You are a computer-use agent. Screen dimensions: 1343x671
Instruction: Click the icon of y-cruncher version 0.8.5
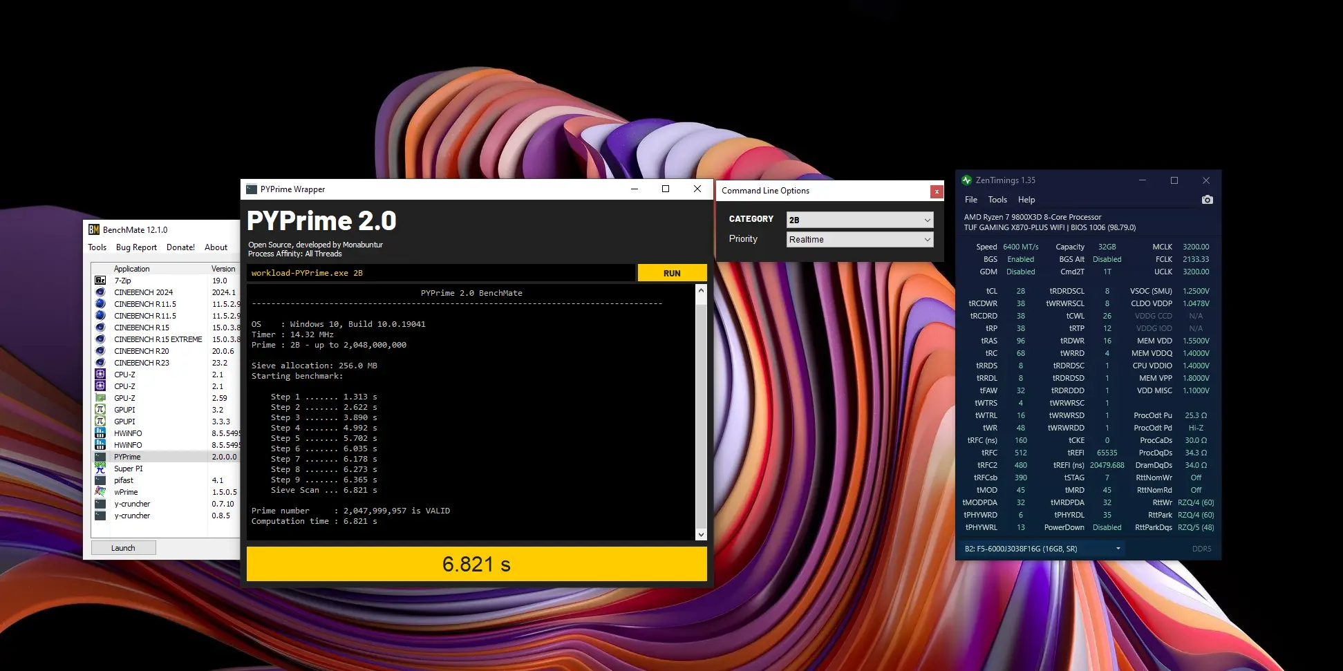[x=100, y=516]
